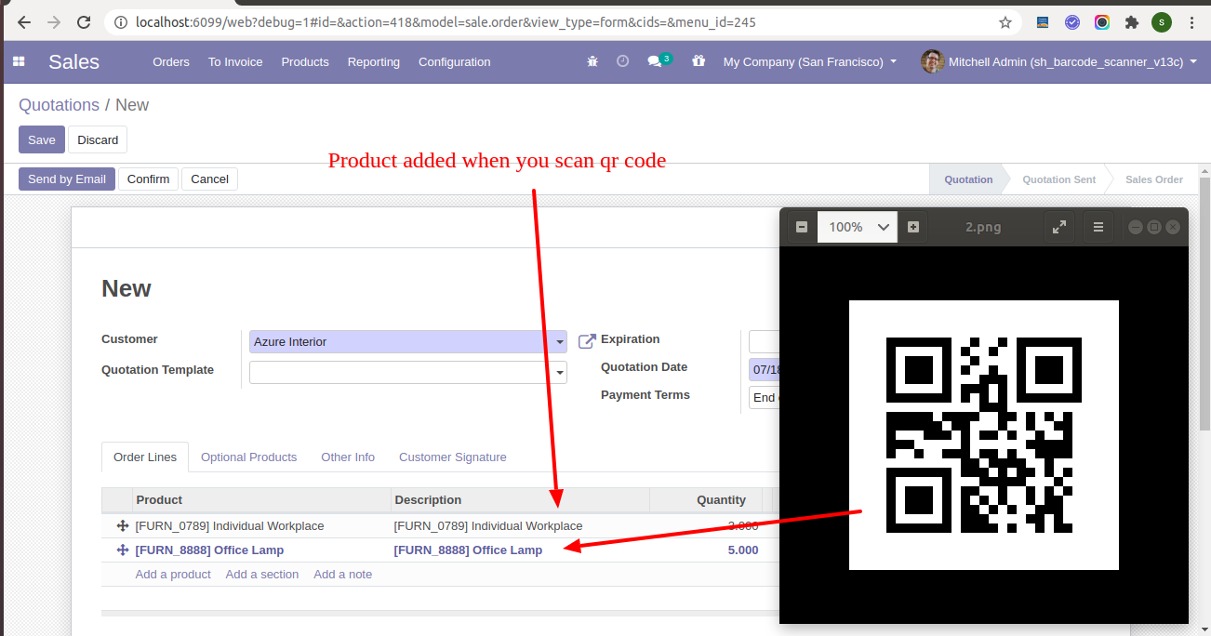Click the Quotation status stage
This screenshot has height=636, width=1211.
(x=968, y=179)
